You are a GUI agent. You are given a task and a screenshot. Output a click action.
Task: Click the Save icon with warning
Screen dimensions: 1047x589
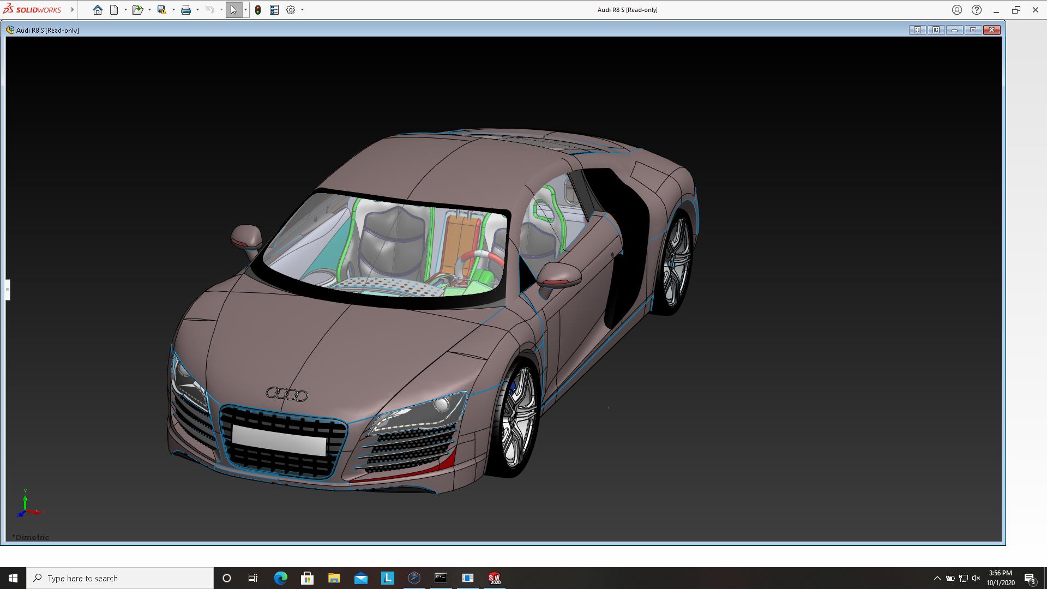tap(161, 10)
